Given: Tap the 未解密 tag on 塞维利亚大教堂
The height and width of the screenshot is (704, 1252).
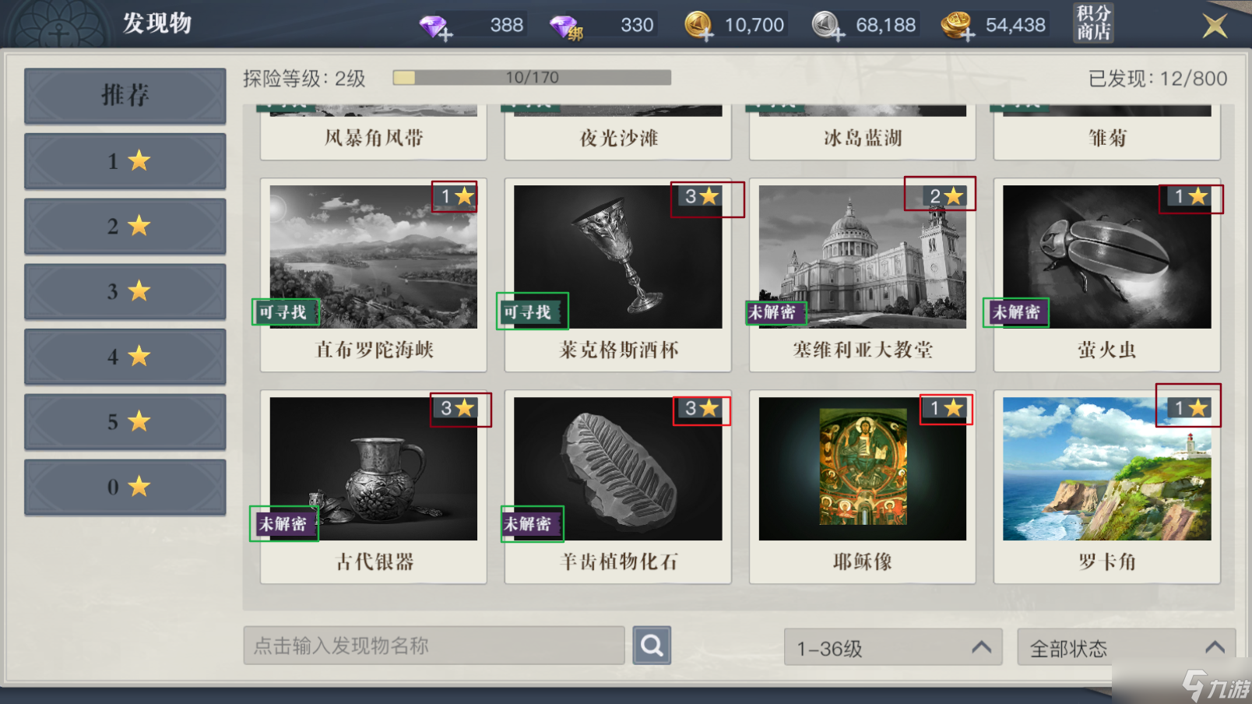Looking at the screenshot, I should (775, 312).
